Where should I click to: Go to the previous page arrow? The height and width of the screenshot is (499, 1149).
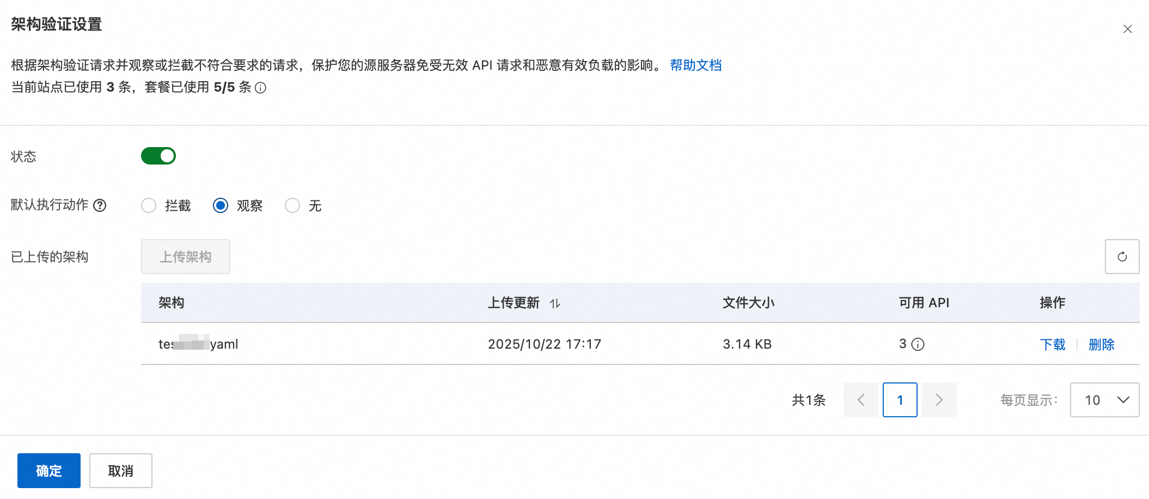pos(860,400)
